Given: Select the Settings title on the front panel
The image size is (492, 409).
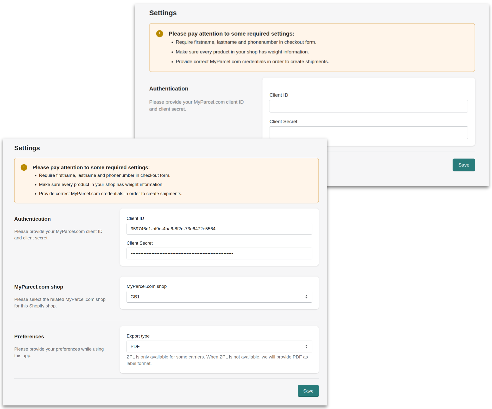Looking at the screenshot, I should pos(27,148).
